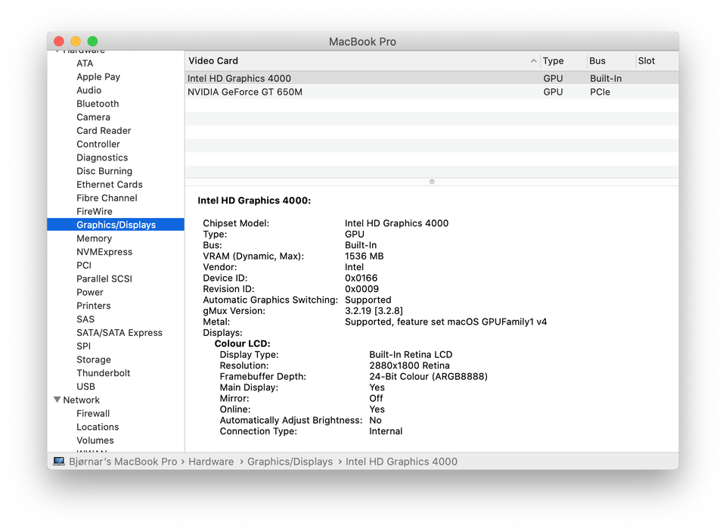Click the Intel HD Graphics 4000 detail heading
This screenshot has height=532, width=726.
(254, 201)
